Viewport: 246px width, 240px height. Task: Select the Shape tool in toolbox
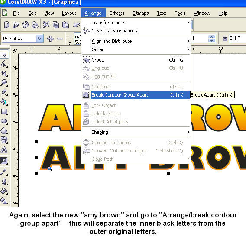click(4, 64)
